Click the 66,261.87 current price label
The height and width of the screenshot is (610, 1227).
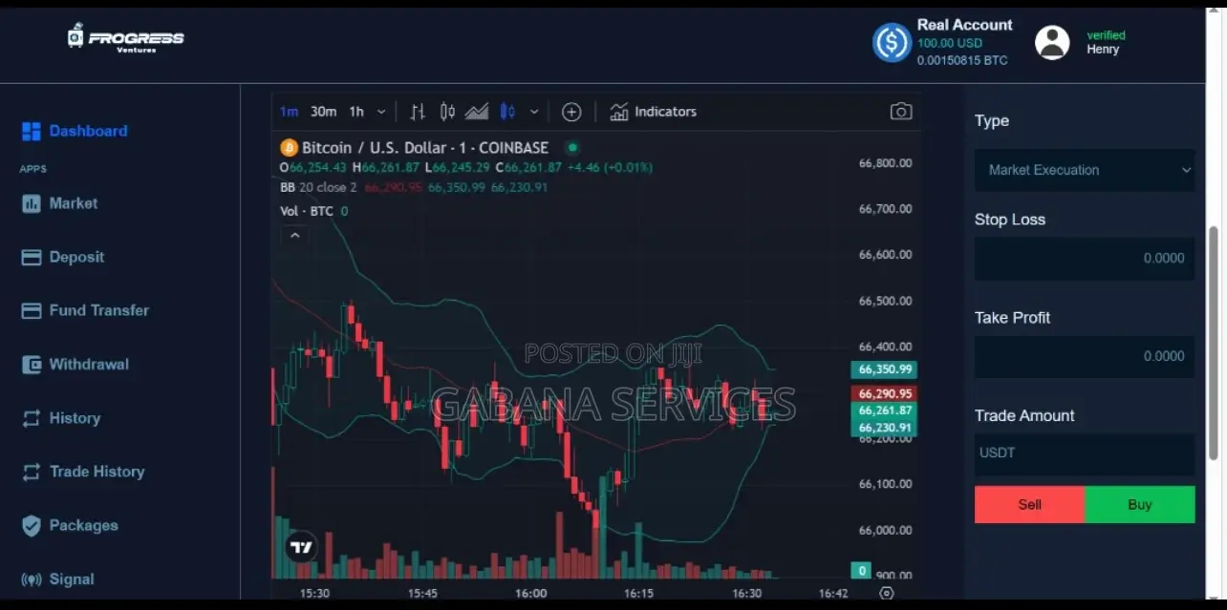(x=884, y=410)
